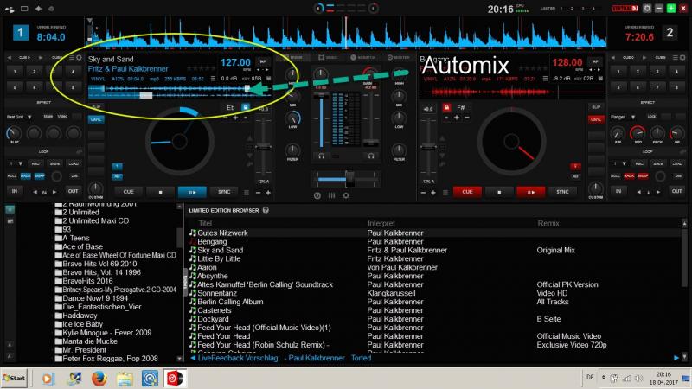Open left deck loop size dropdown
This screenshot has height=389, width=692.
click(x=20, y=163)
